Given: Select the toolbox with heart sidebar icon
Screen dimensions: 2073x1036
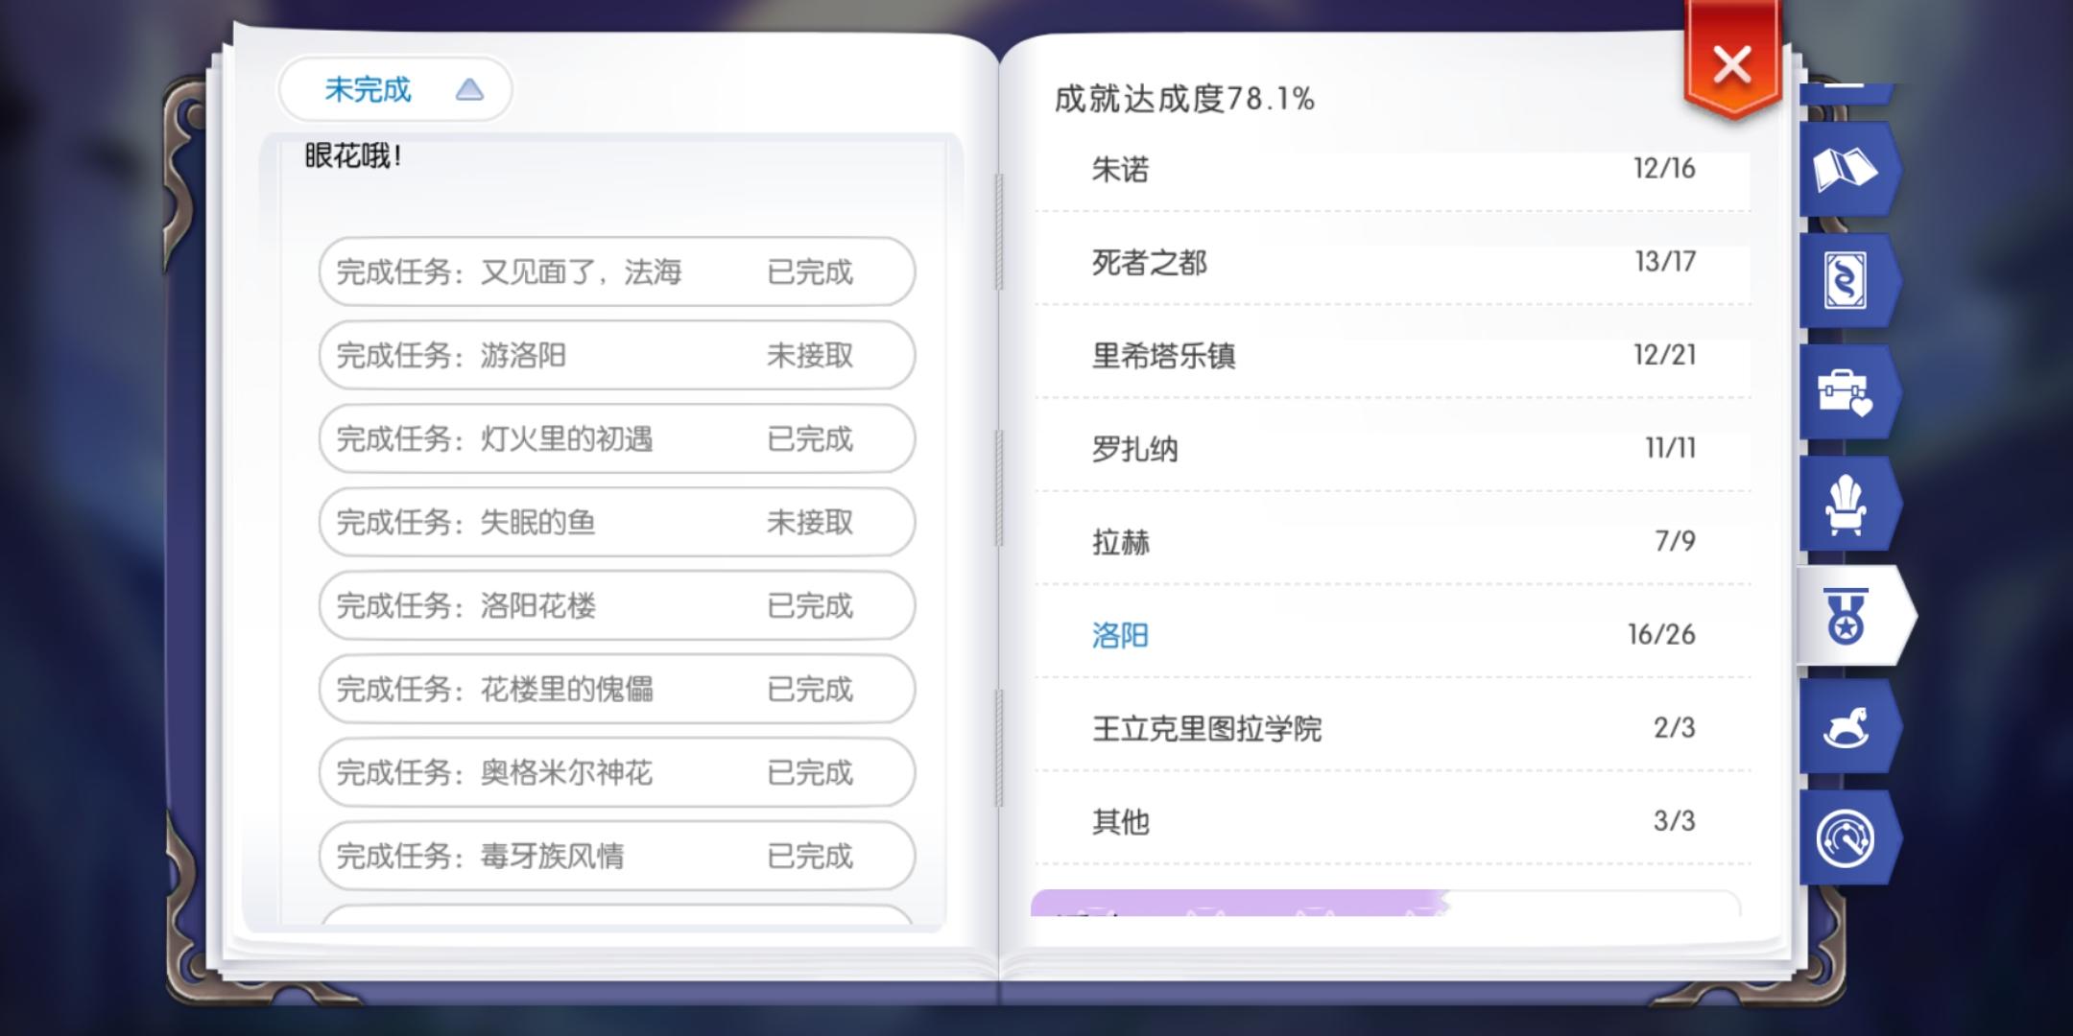Looking at the screenshot, I should point(1846,392).
